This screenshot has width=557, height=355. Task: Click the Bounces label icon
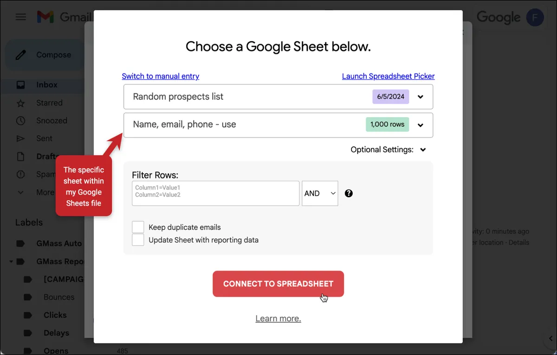point(28,297)
